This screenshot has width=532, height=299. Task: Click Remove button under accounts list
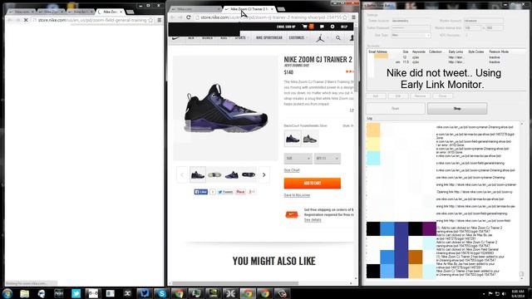[420, 96]
